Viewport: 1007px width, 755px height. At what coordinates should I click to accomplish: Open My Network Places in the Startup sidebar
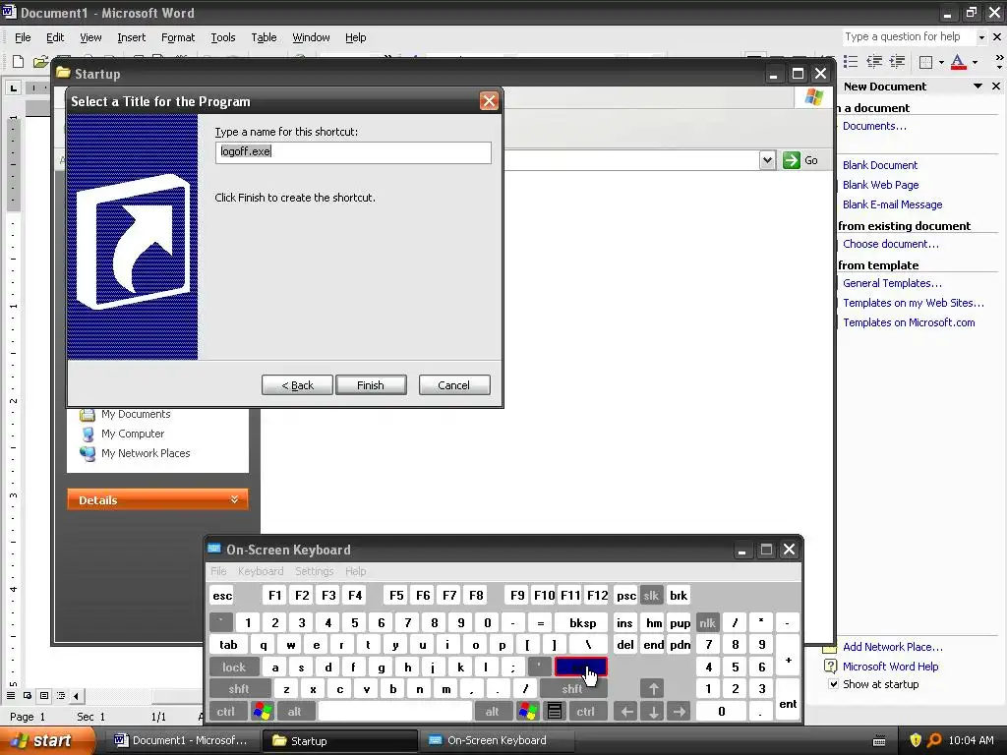(146, 453)
